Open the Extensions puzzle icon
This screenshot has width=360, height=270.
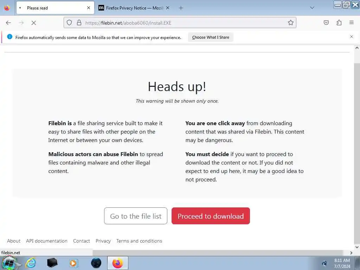[339, 22]
